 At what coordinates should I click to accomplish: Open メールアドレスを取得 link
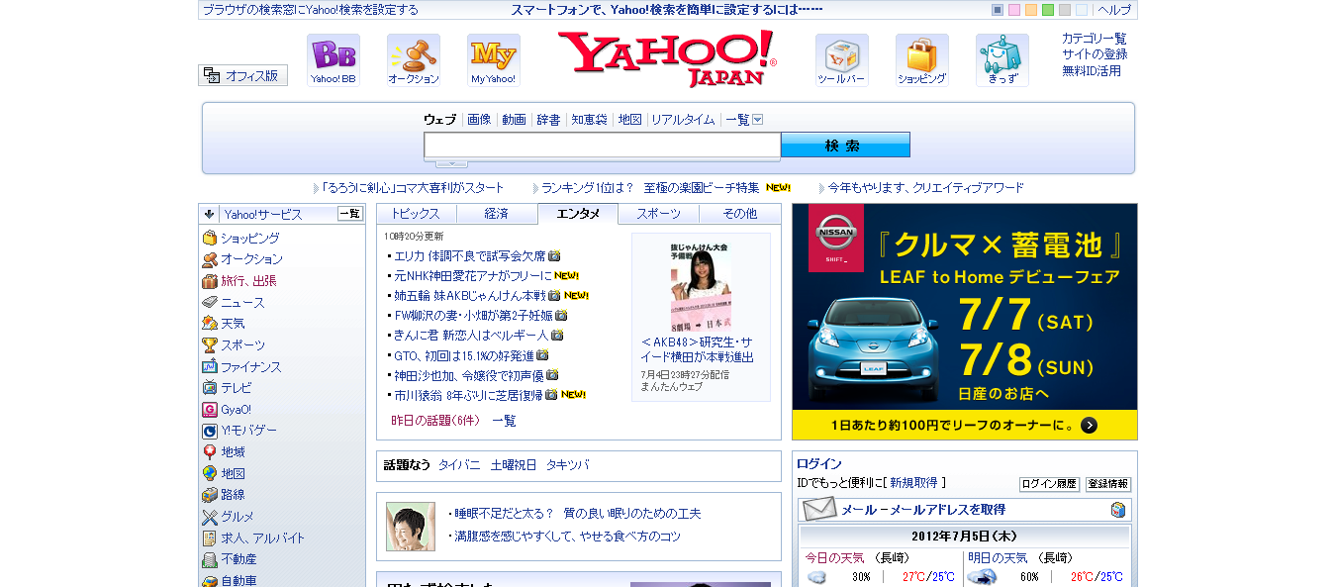pos(950,510)
